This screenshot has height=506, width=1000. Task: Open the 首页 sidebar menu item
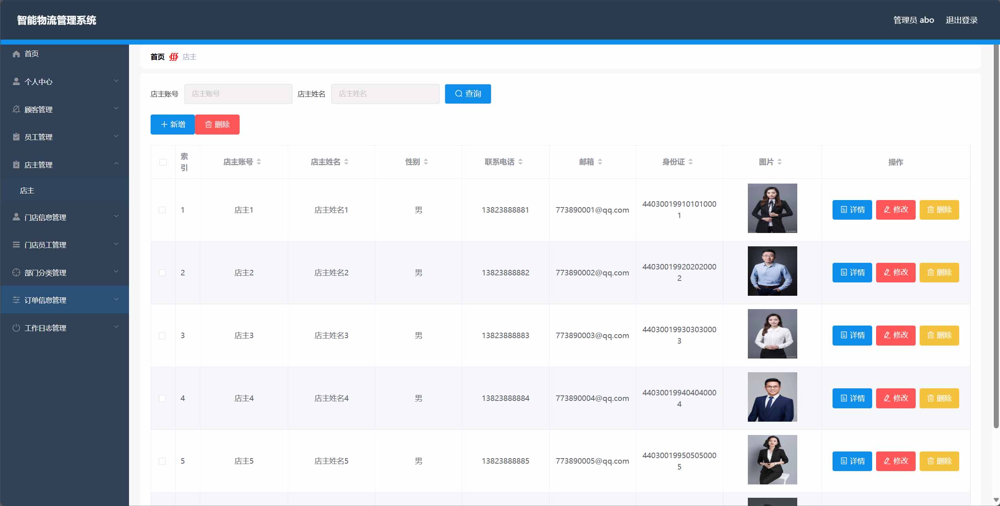[x=65, y=54]
